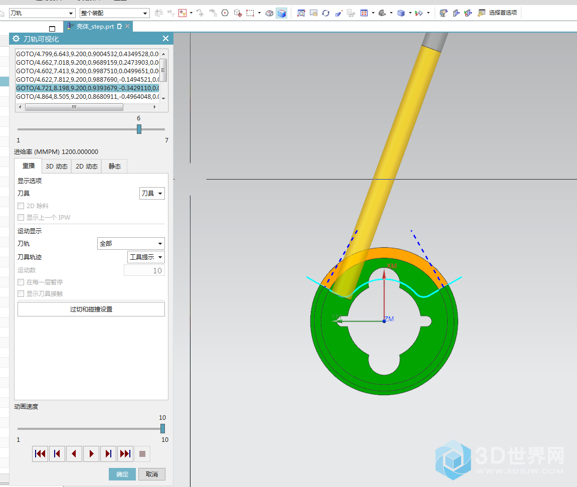
Task: Select the dashed rectangle selection tool
Action: point(250,13)
